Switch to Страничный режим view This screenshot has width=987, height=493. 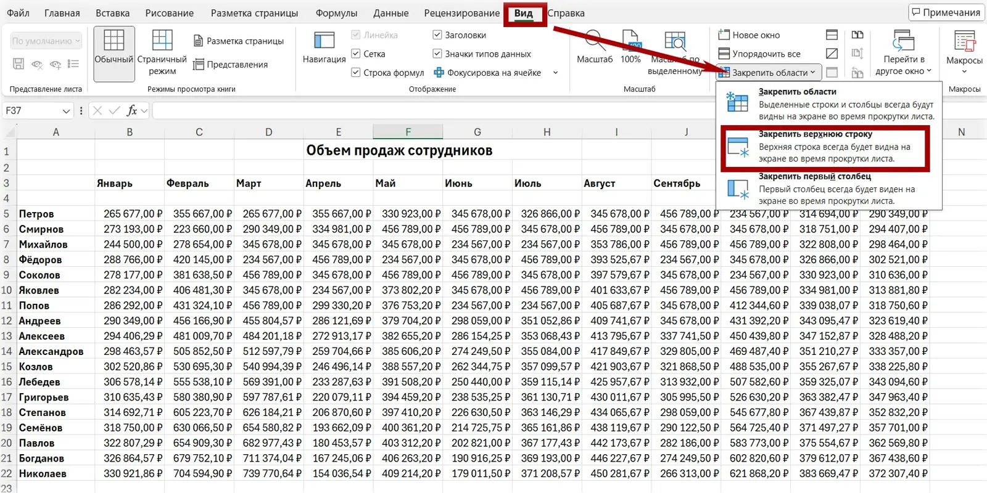(162, 54)
